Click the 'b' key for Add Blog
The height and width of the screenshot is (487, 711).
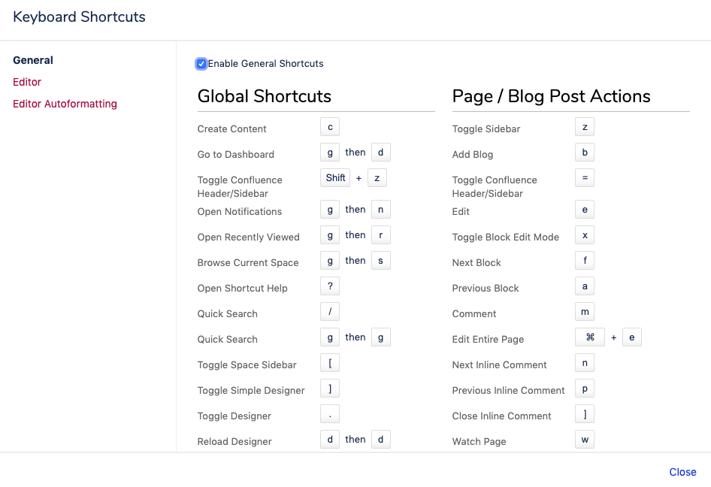pyautogui.click(x=585, y=153)
